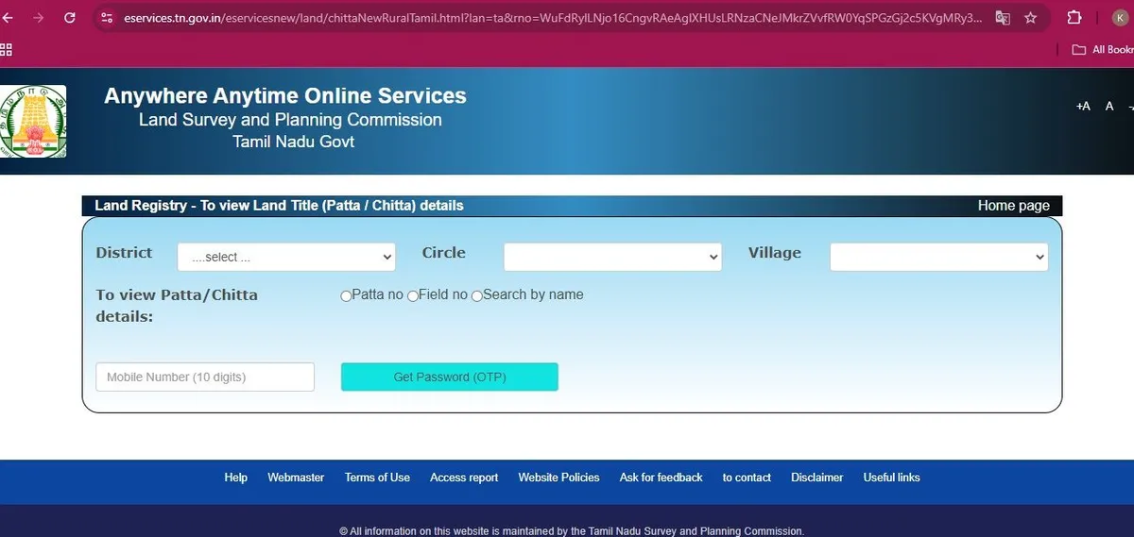This screenshot has width=1134, height=537.
Task: Click the browser forward arrow
Action: (x=38, y=18)
